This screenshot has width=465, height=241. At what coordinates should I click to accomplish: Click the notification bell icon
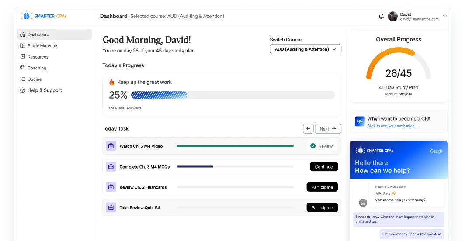pos(381,17)
